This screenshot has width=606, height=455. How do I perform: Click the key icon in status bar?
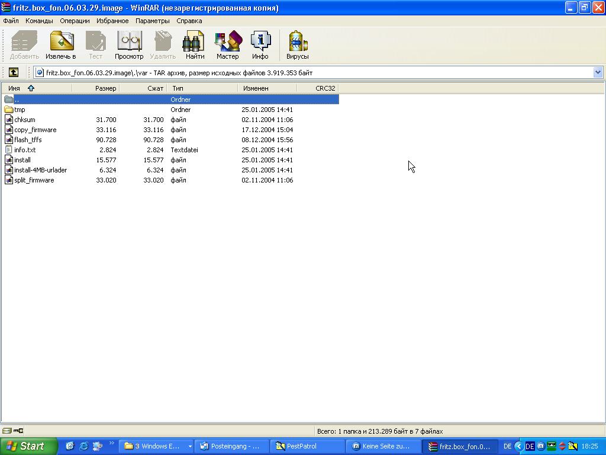(18, 431)
